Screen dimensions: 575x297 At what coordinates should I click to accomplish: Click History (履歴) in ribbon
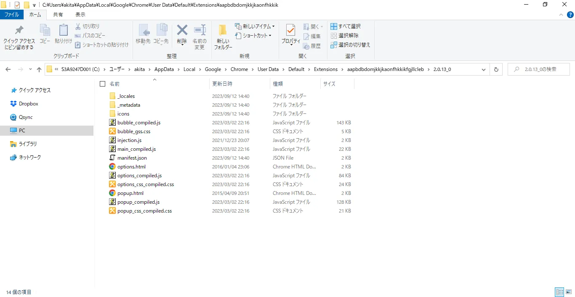[312, 46]
